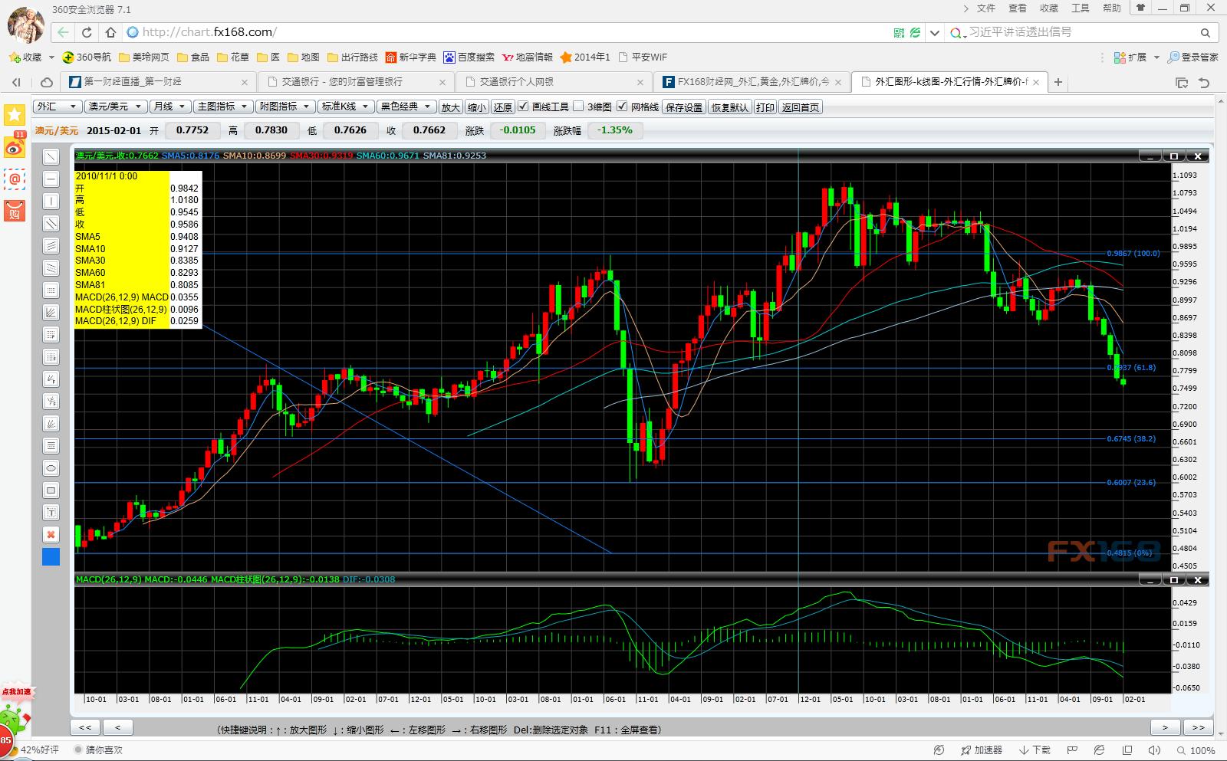Select the text annotation tool

[51, 513]
